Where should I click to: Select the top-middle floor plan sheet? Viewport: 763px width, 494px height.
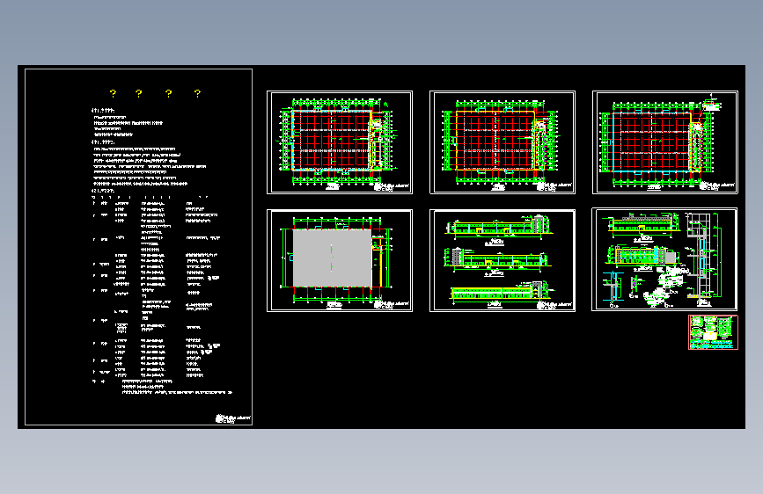coord(503,142)
